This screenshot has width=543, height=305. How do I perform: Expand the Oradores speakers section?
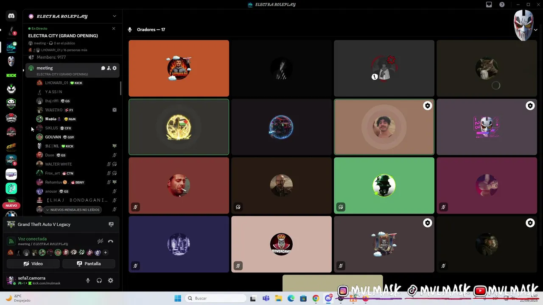point(535,30)
